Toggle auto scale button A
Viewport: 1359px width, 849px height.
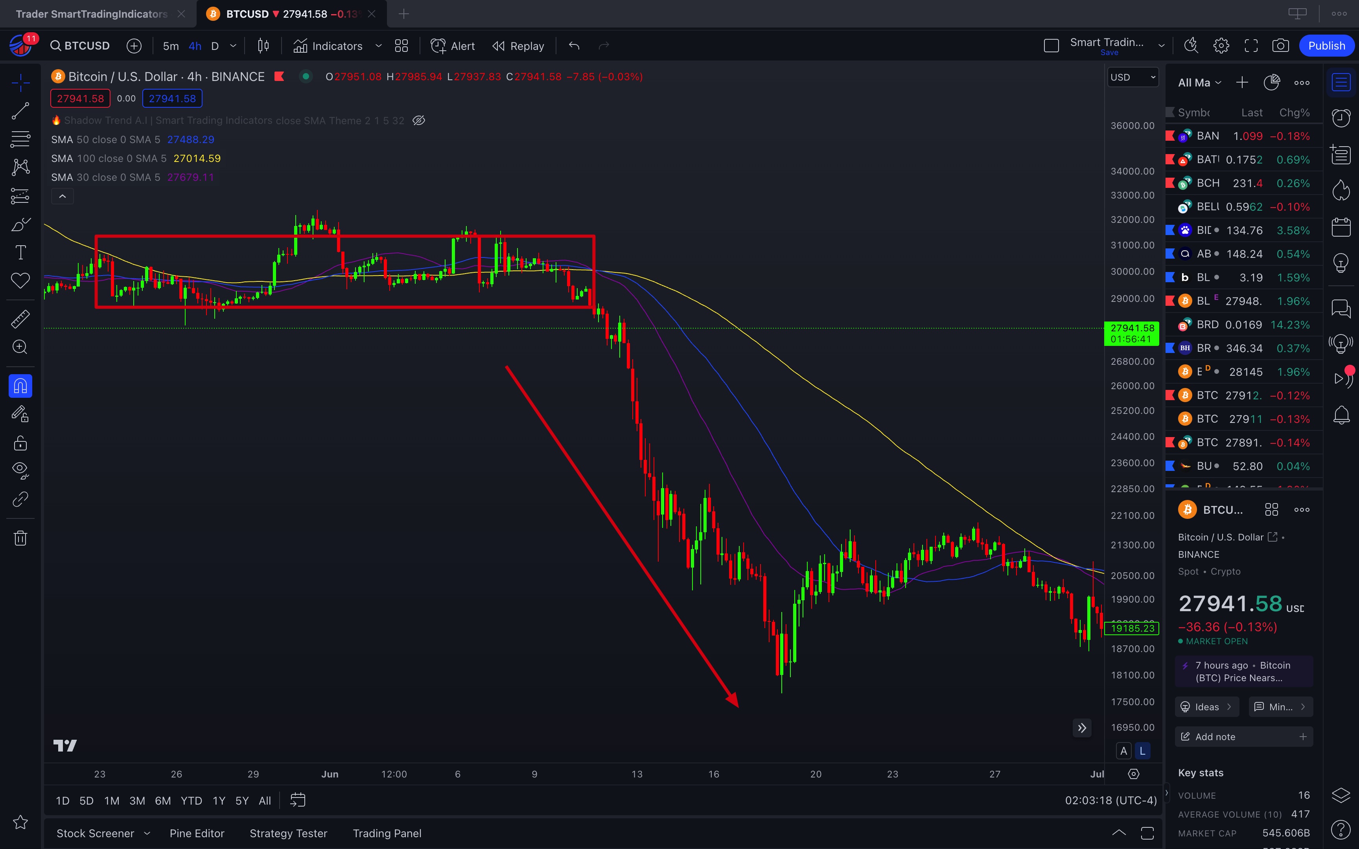[1123, 751]
